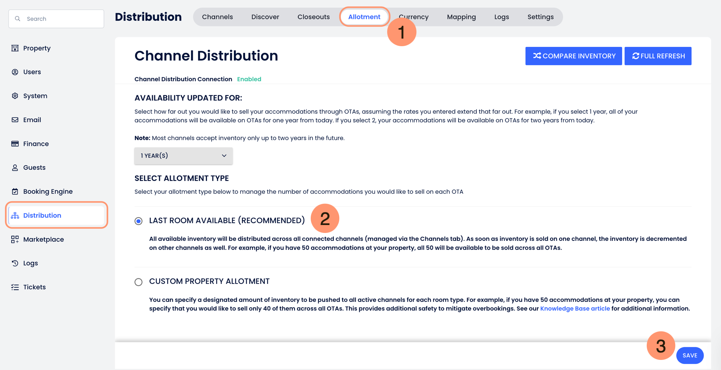Image resolution: width=721 pixels, height=370 pixels.
Task: Select Last Room Available radio option
Action: (138, 221)
